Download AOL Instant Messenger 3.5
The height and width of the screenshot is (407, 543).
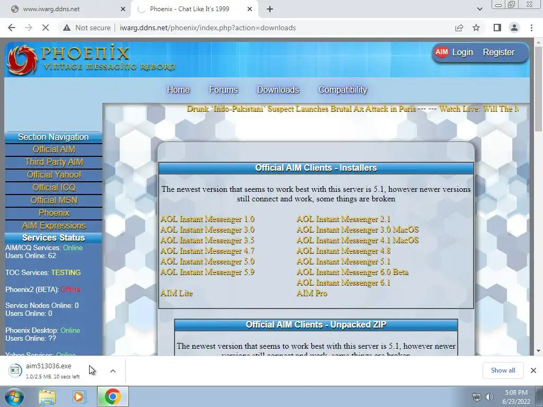pyautogui.click(x=207, y=240)
